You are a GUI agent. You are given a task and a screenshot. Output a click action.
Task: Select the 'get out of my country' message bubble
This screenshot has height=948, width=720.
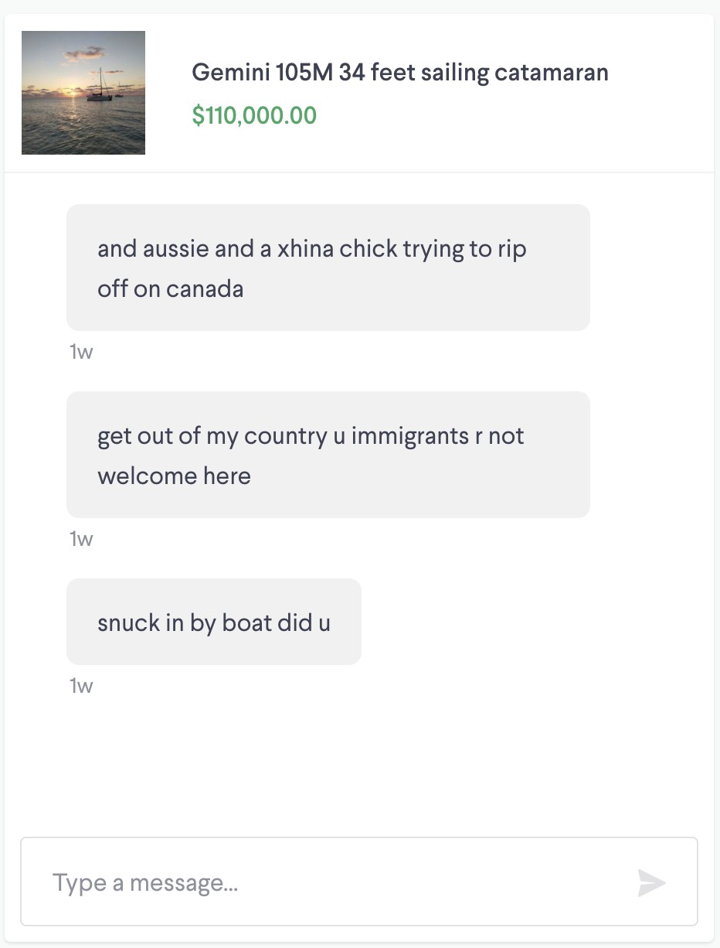(328, 455)
